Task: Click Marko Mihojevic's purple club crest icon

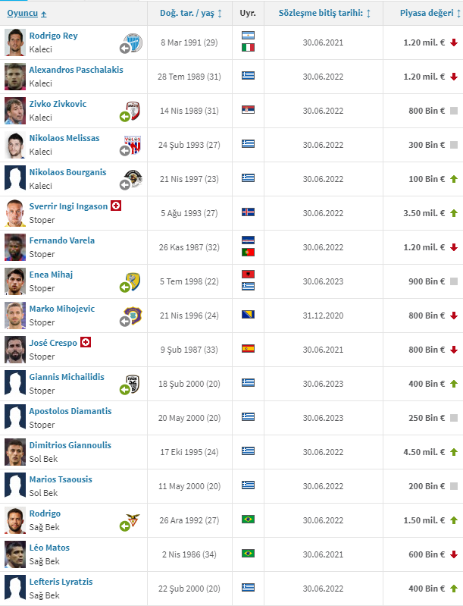Action: tap(133, 316)
